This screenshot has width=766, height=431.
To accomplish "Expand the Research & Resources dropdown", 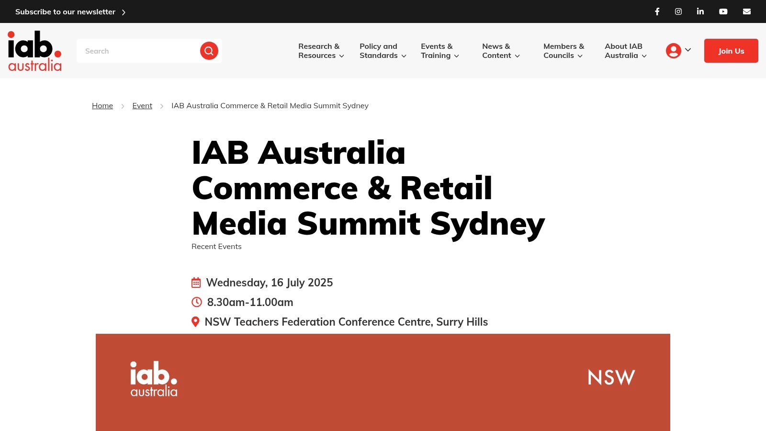I will click(x=320, y=51).
